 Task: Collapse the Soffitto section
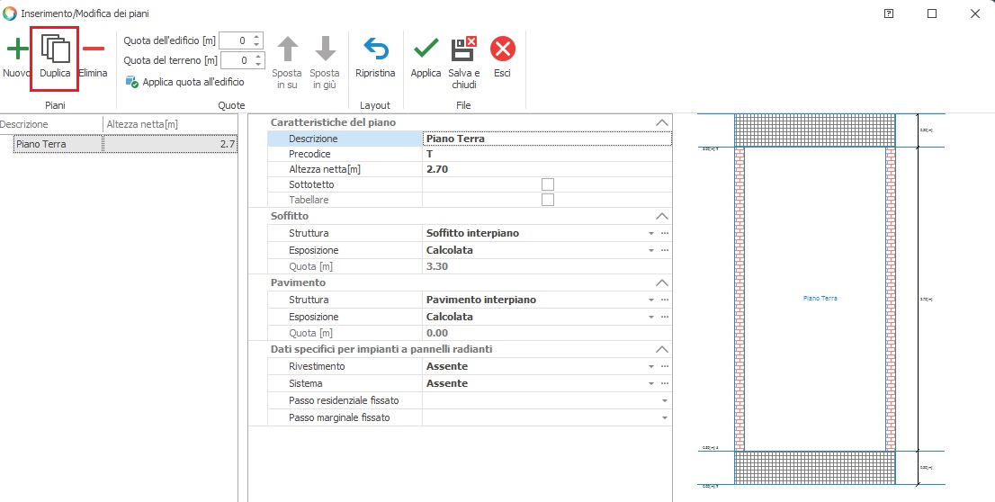[x=662, y=217]
